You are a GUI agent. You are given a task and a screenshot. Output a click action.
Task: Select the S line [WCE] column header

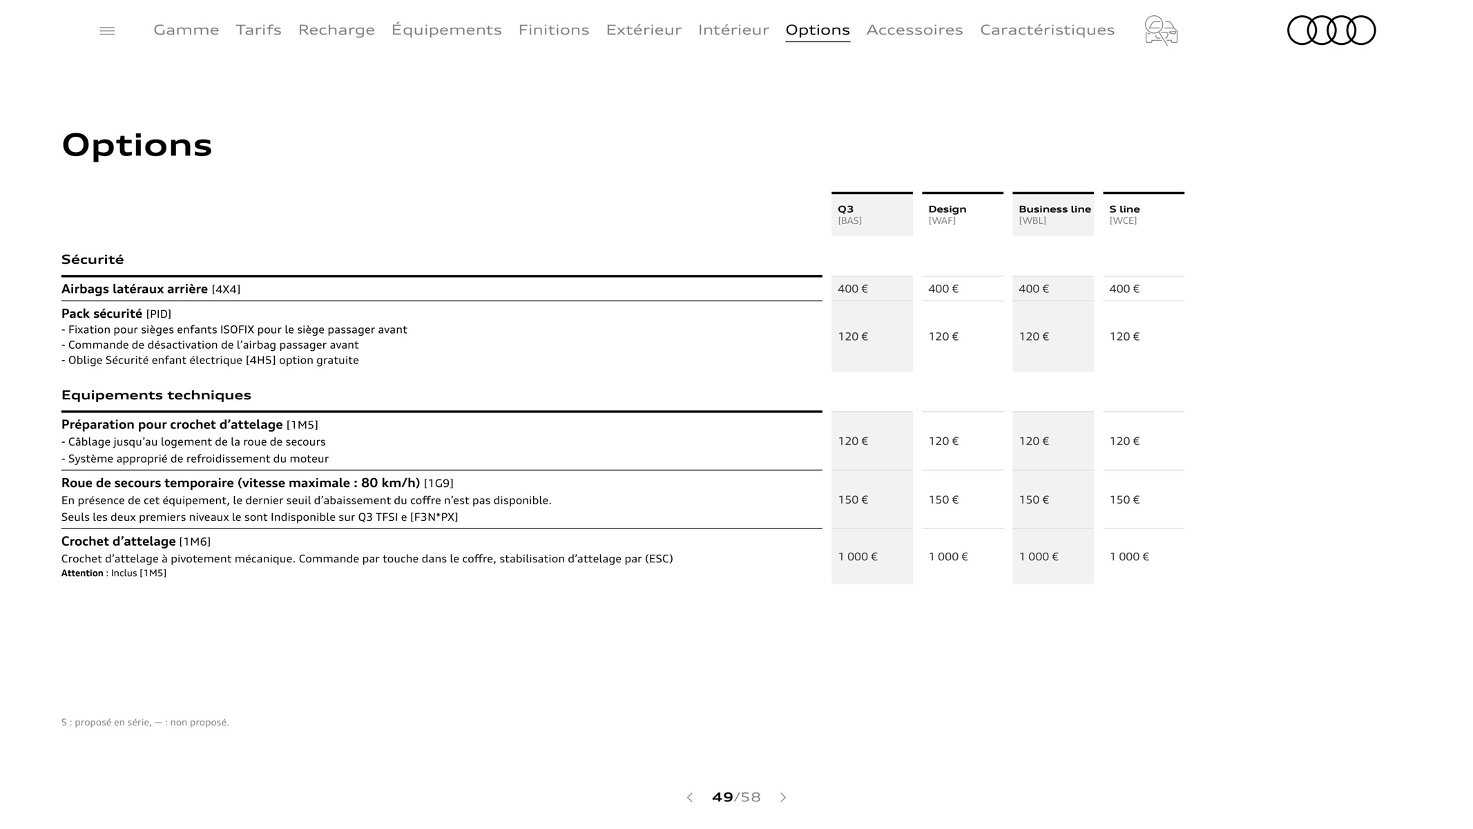coord(1144,214)
